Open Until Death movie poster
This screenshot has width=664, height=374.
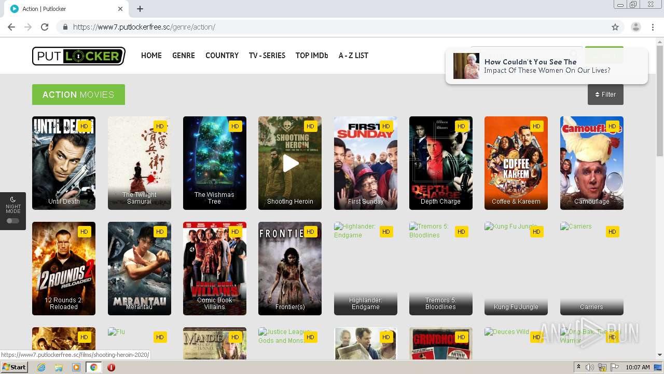click(x=64, y=163)
